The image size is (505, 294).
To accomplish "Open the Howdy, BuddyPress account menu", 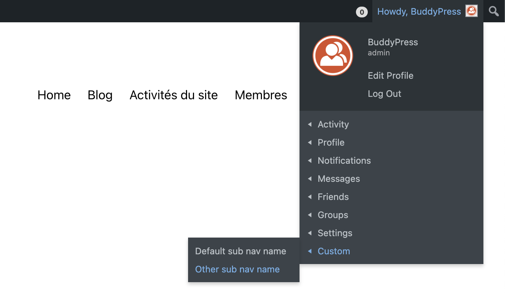I will pyautogui.click(x=428, y=11).
